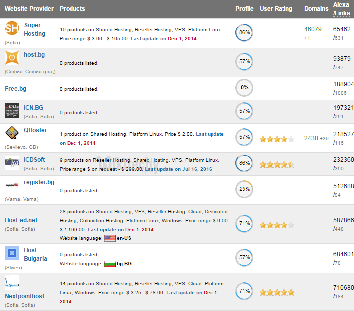Screen dimensions: 354x311
Task: Open the Host Bulgaria provider link
Action: [x=35, y=254]
